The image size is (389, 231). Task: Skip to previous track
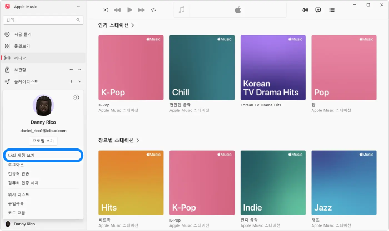[117, 10]
